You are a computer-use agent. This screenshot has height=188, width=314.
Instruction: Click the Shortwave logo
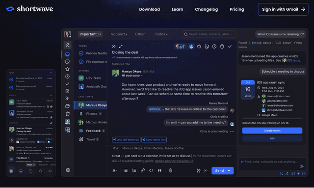[29, 9]
